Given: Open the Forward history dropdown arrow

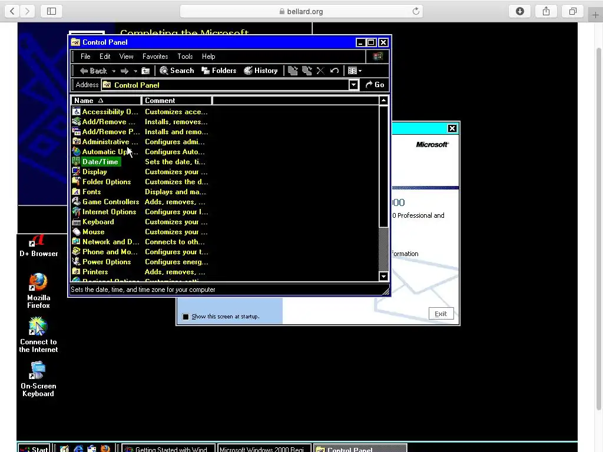Looking at the screenshot, I should click(x=135, y=71).
